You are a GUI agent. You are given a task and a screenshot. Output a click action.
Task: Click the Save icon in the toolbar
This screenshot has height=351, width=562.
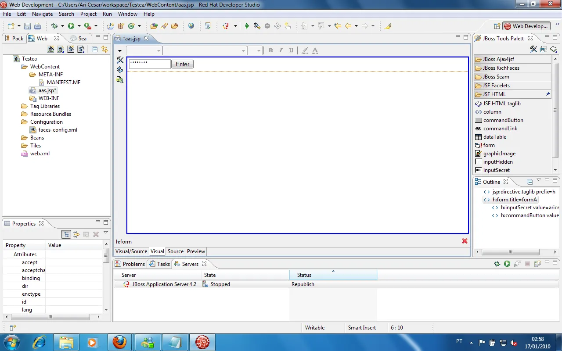[x=27, y=26]
